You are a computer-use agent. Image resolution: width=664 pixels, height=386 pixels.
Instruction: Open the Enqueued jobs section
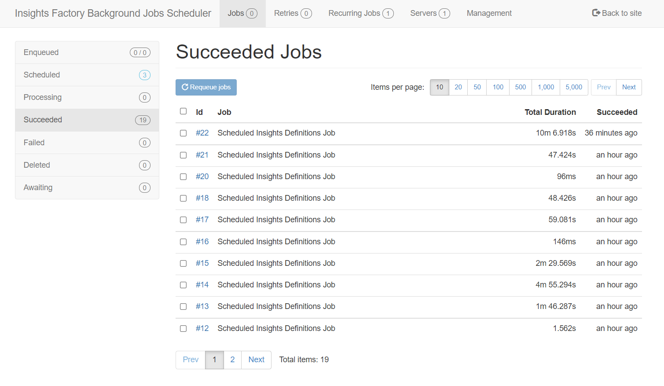tap(87, 52)
